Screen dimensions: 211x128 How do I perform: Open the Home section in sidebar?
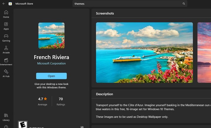click(x=6, y=14)
